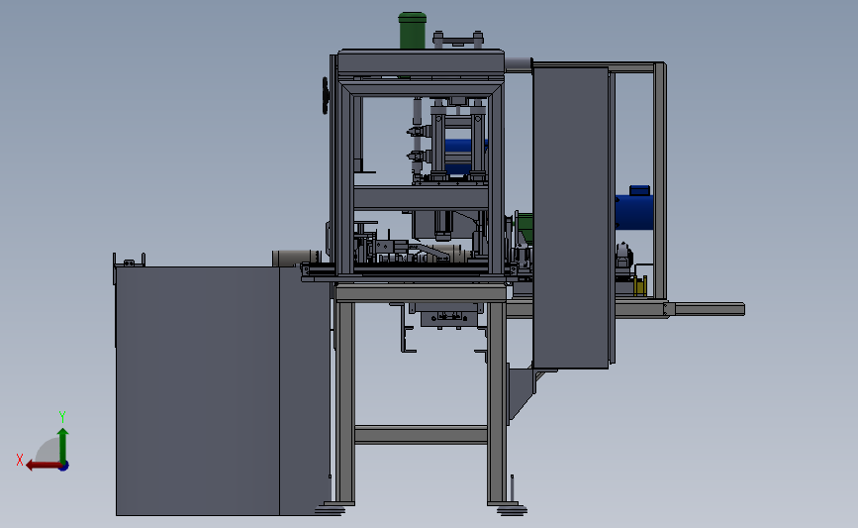Select the right leveling foot of stand
858x528 pixels.
(513, 510)
